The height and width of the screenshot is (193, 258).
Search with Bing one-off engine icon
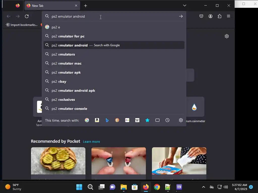[107, 120]
